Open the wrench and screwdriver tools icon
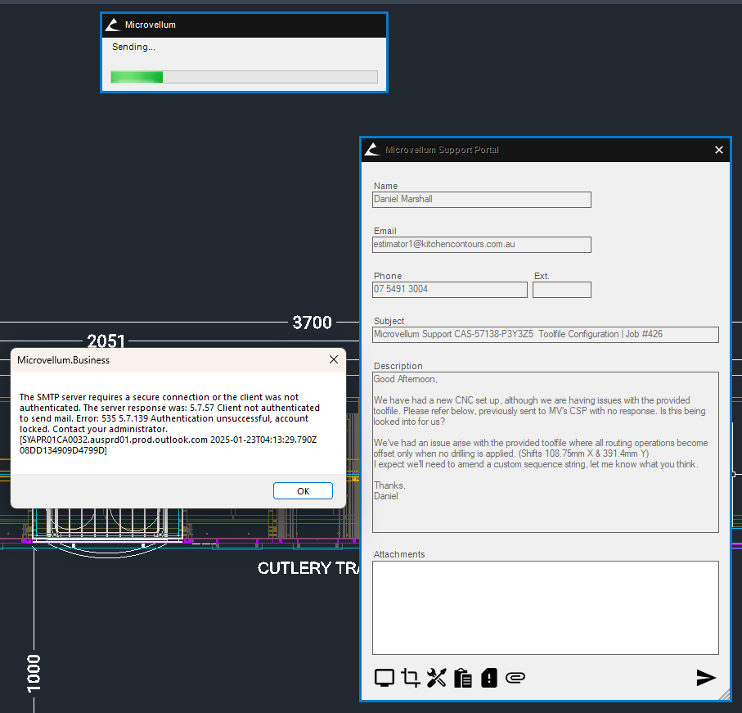This screenshot has width=742, height=713. point(436,678)
